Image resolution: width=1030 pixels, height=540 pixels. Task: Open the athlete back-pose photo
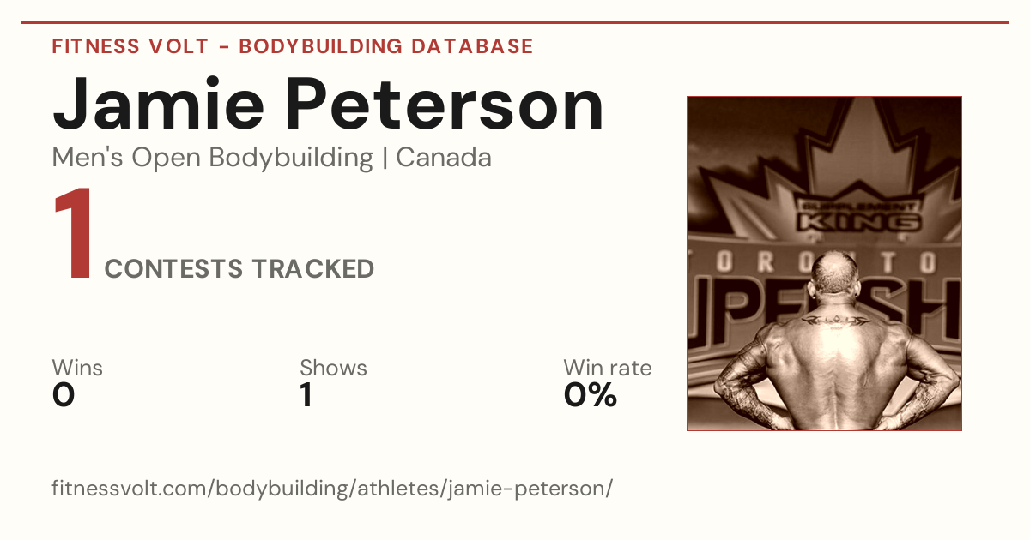tap(824, 263)
